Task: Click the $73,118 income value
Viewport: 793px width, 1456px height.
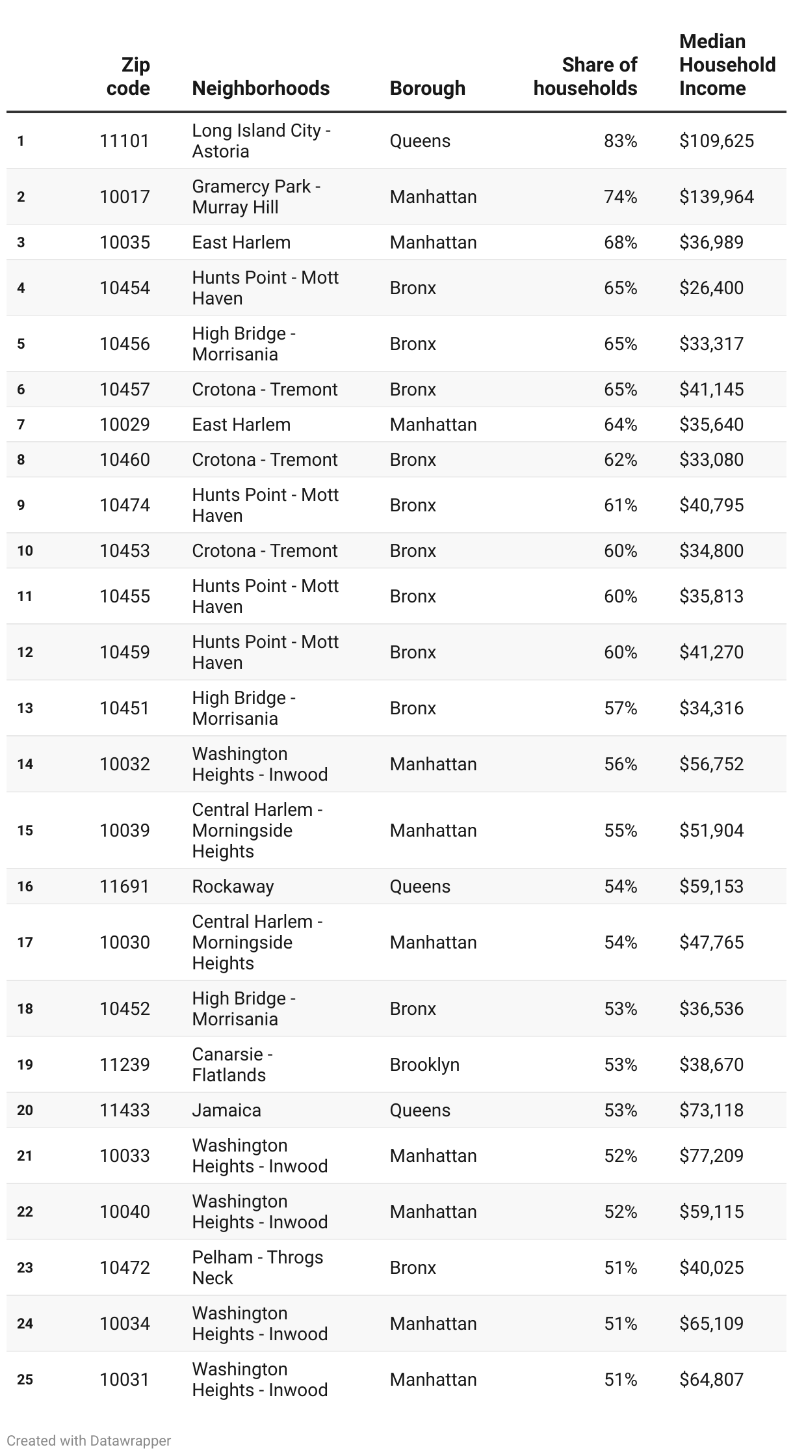Action: (711, 1110)
